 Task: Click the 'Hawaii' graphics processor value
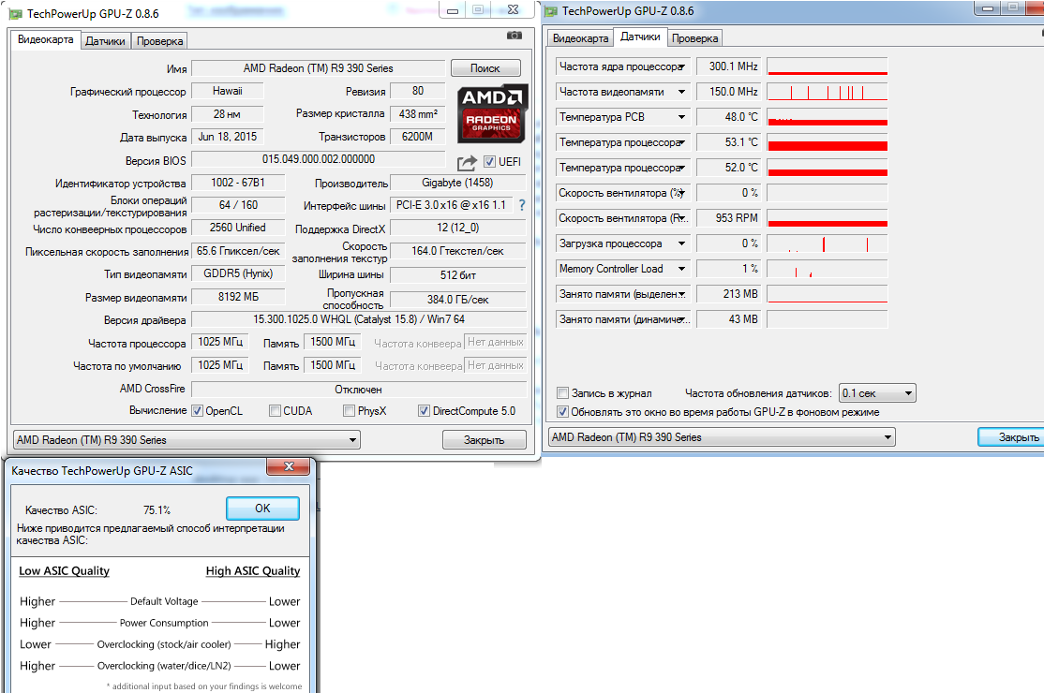click(x=228, y=91)
